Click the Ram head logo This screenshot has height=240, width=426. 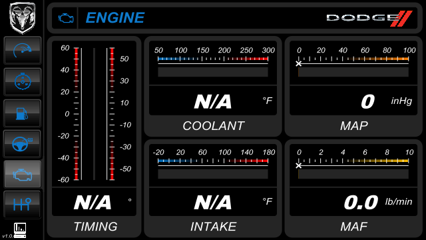pos(22,18)
